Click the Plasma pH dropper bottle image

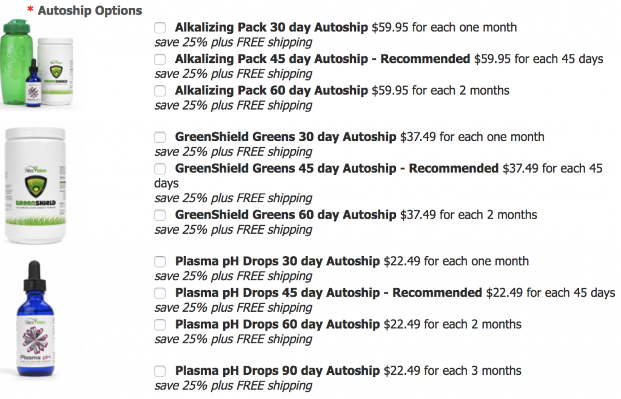click(x=35, y=320)
